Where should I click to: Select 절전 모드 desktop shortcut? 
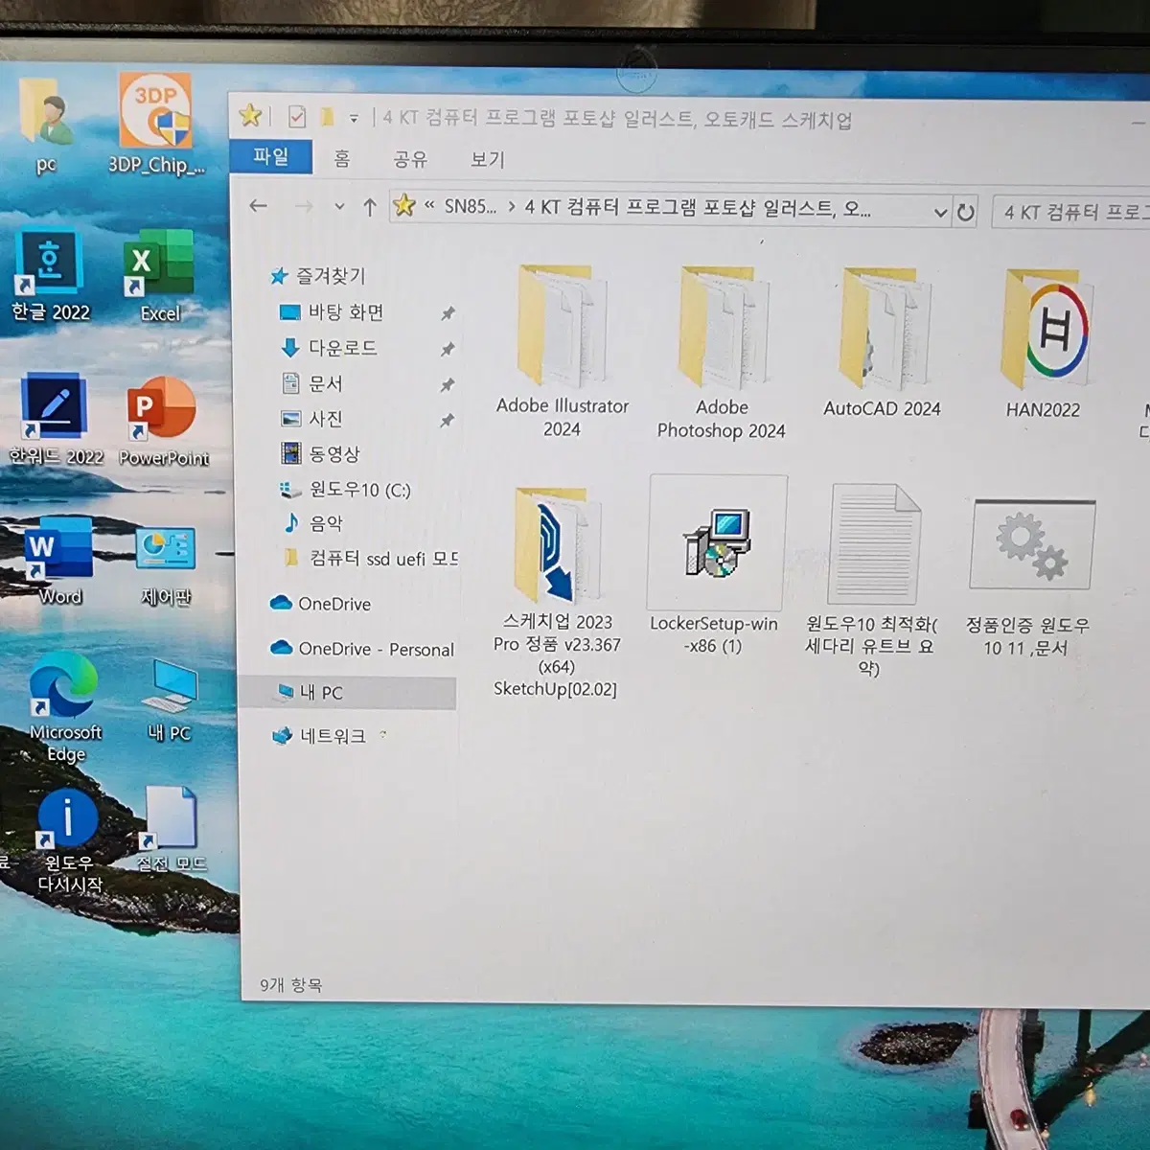(171, 830)
